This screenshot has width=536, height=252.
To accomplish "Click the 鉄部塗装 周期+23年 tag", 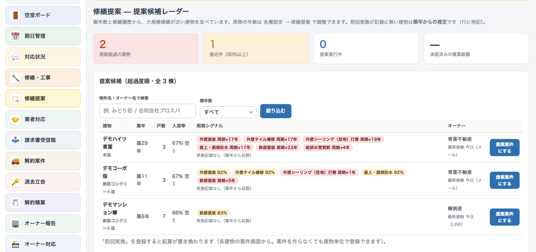I will point(278,148).
